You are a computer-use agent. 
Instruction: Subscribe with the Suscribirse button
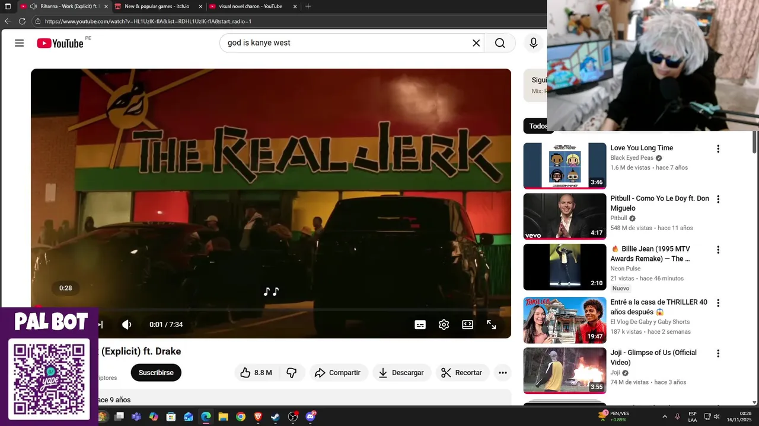click(x=156, y=373)
